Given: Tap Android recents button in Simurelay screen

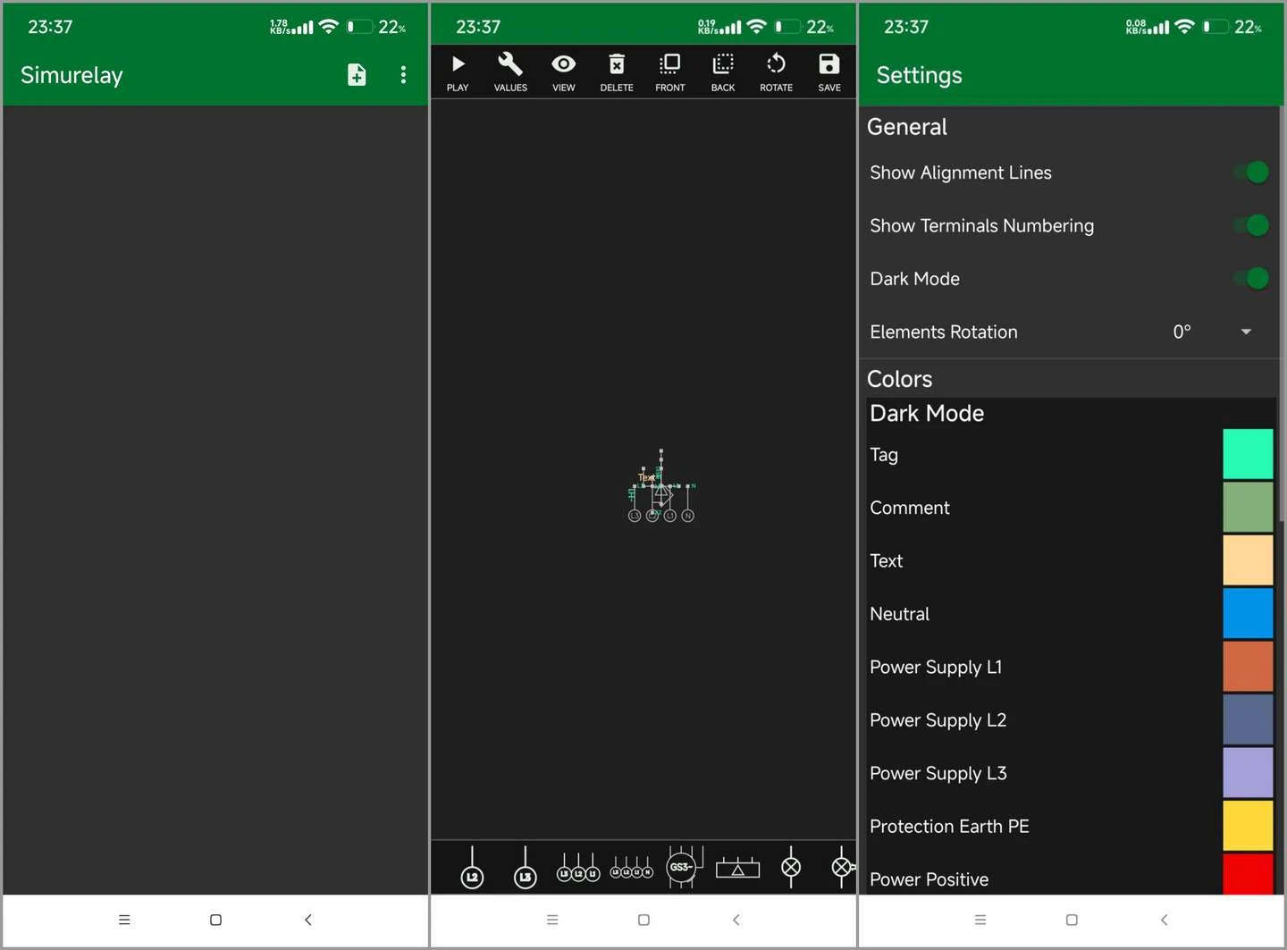Looking at the screenshot, I should pos(124,920).
